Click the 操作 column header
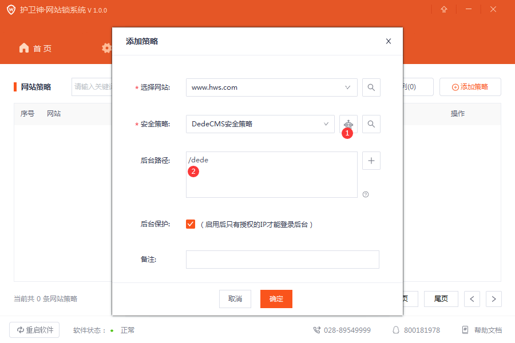Image resolution: width=515 pixels, height=343 pixels. pos(458,114)
